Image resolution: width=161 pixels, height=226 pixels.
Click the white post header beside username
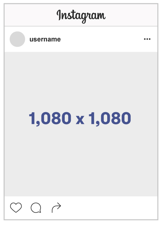click(102, 39)
